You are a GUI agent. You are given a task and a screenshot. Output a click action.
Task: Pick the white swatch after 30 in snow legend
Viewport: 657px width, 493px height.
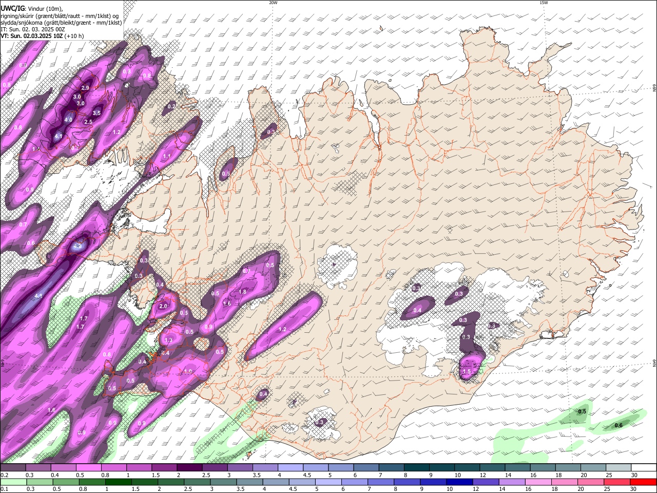pos(644,468)
